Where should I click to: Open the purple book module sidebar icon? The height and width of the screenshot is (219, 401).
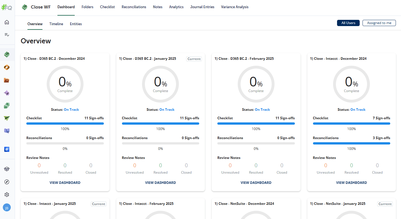coord(7,131)
